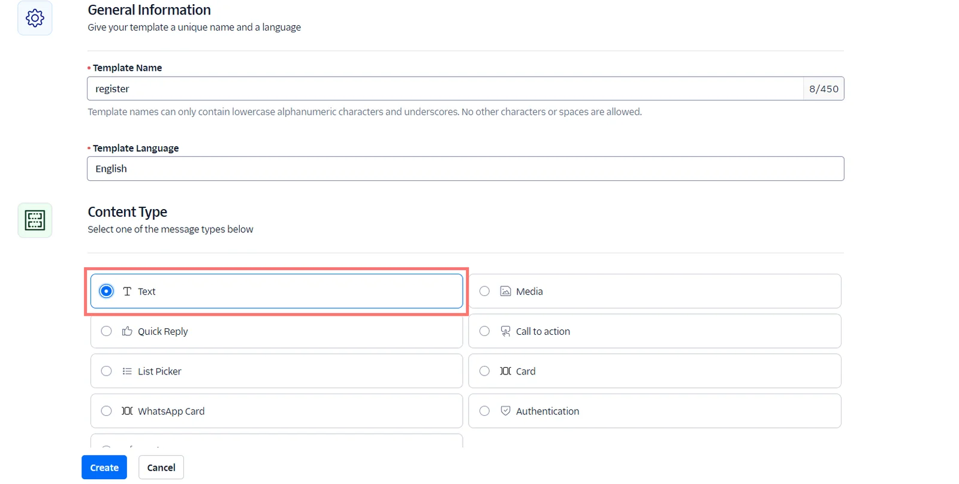Click the WhatsApp Card carousel icon

[x=127, y=411]
